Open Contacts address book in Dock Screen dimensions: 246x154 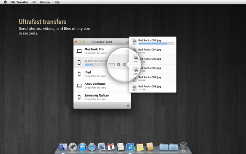pos(150,147)
